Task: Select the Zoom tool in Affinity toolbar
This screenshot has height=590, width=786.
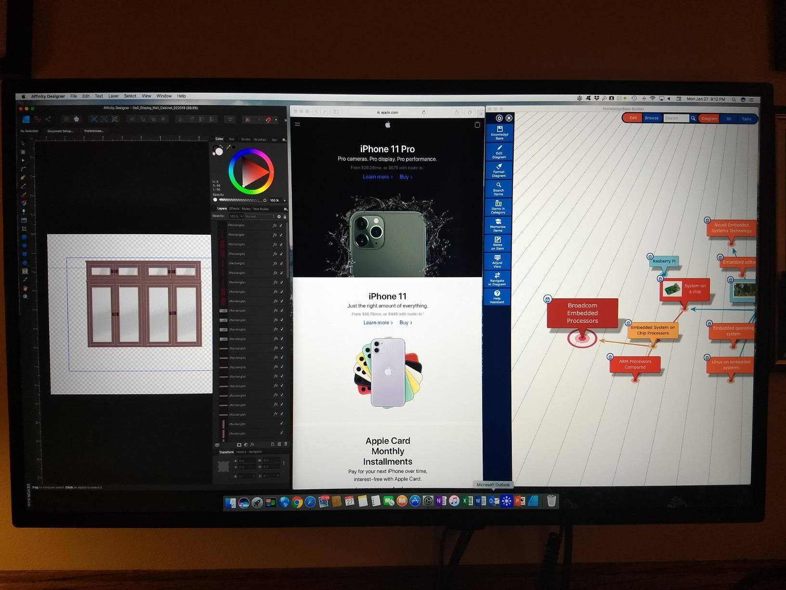Action: [25, 297]
